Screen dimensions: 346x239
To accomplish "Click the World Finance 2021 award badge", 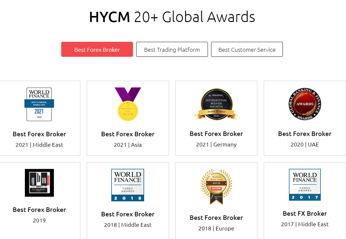I will 39,104.
